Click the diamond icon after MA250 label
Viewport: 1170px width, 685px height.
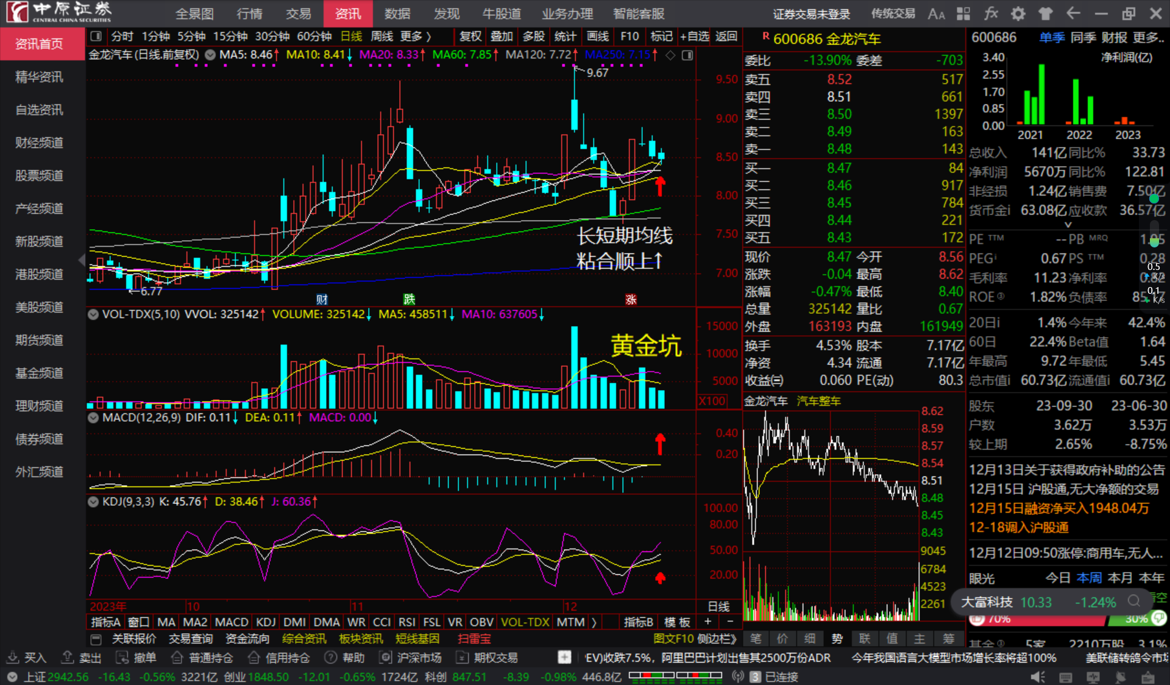tap(670, 55)
